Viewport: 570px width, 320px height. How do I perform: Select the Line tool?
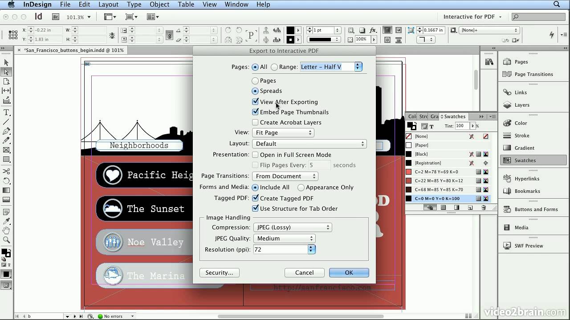pos(6,122)
